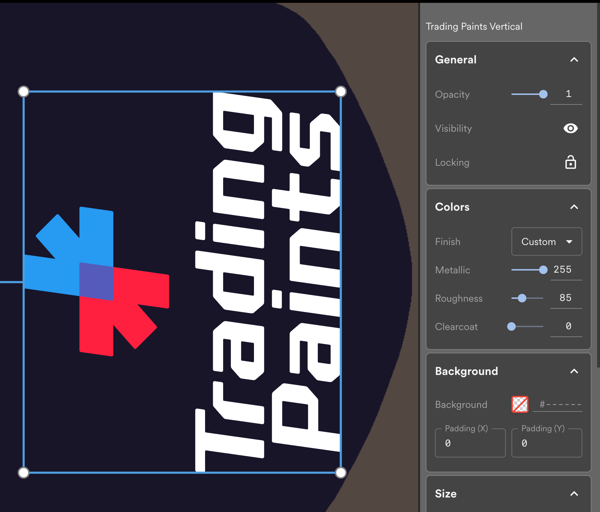Open the Finish dropdown
Image resolution: width=600 pixels, height=512 pixels.
point(547,241)
